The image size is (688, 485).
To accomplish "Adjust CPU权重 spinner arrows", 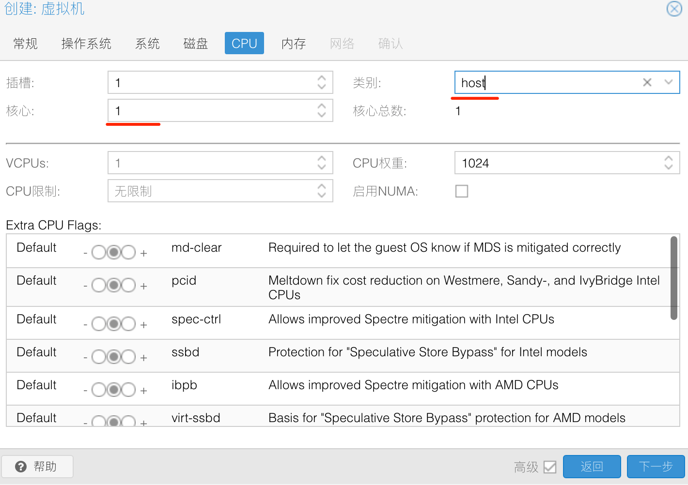I will click(x=669, y=163).
